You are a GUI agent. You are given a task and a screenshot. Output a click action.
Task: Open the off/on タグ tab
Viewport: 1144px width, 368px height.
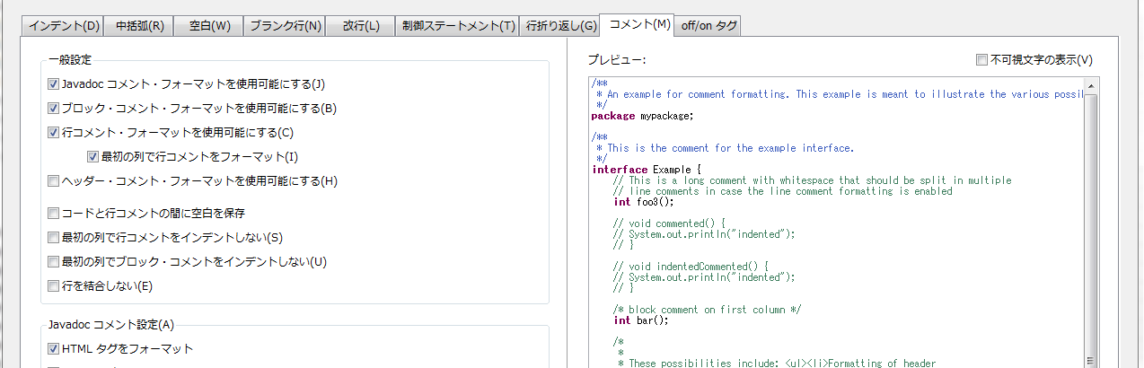[709, 25]
